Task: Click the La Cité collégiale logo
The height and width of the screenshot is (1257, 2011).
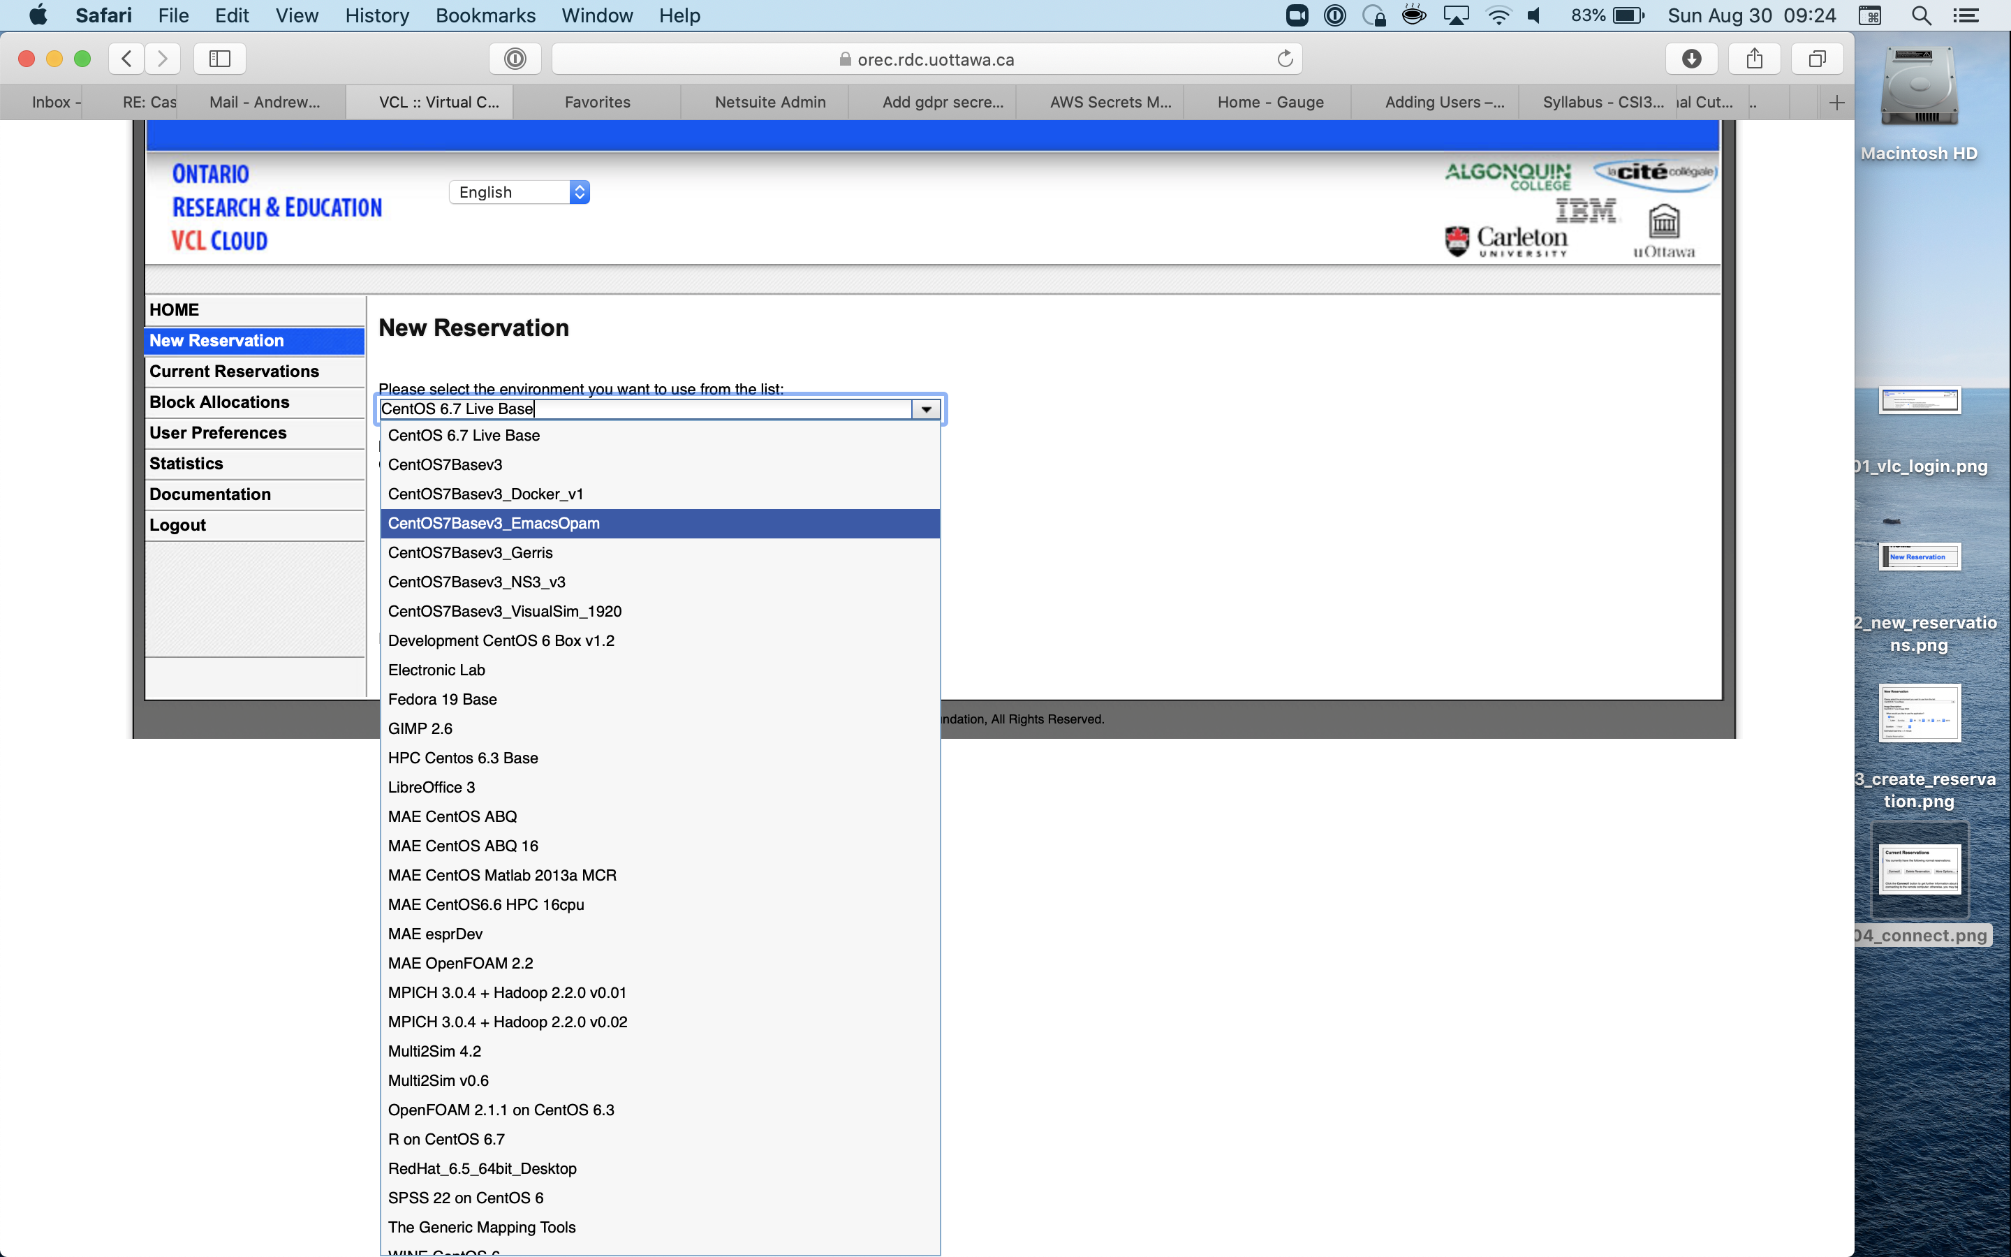Action: (x=1654, y=173)
